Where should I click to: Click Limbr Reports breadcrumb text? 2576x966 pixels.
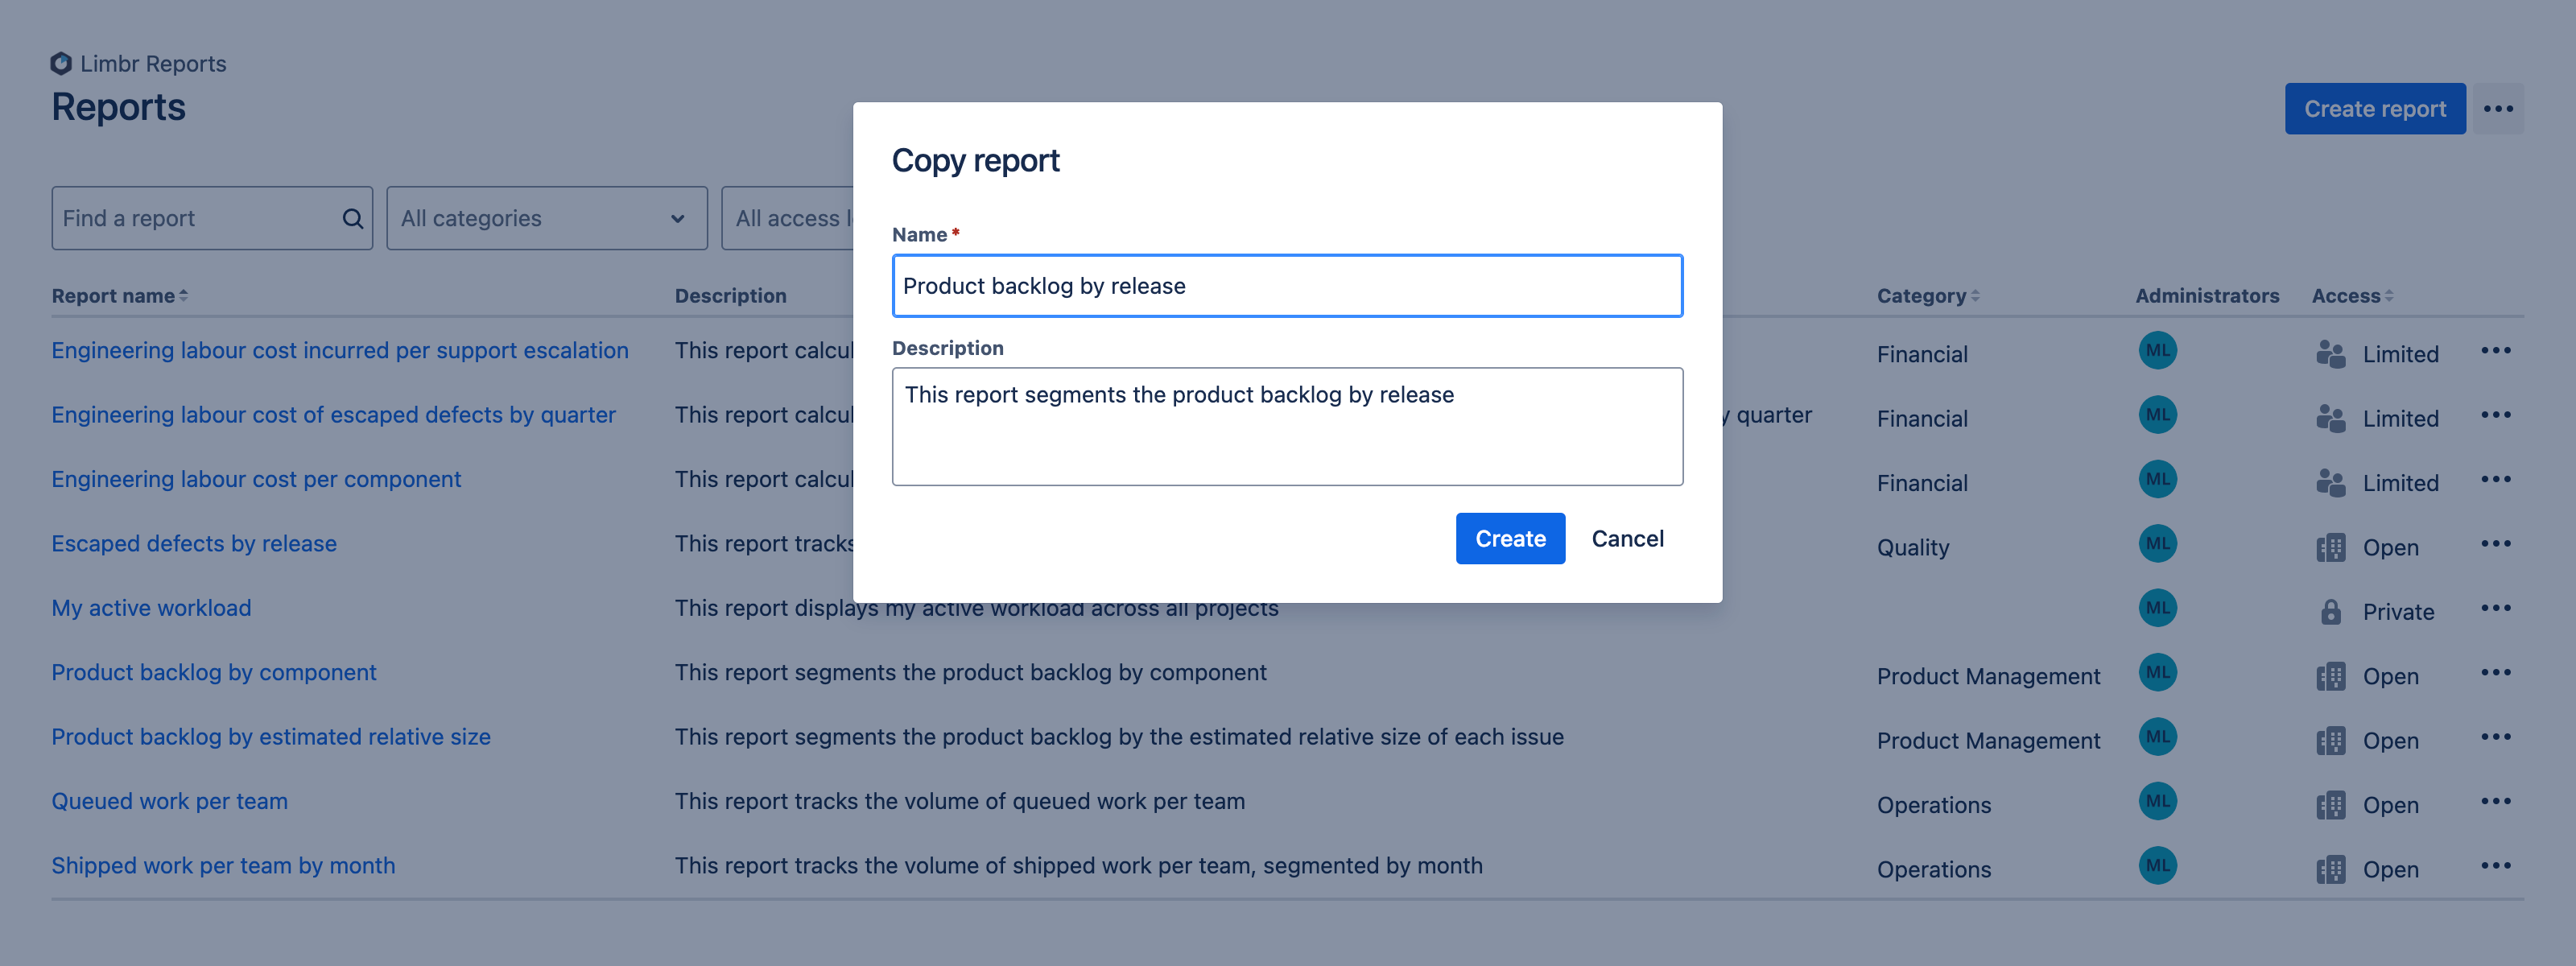(x=153, y=63)
